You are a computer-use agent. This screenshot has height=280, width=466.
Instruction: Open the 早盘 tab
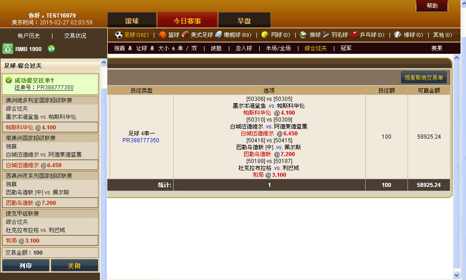pos(244,21)
